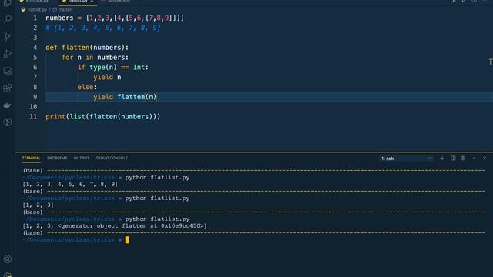493x277 pixels.
Task: Open the Remote Explorer view
Action: tap(7, 71)
